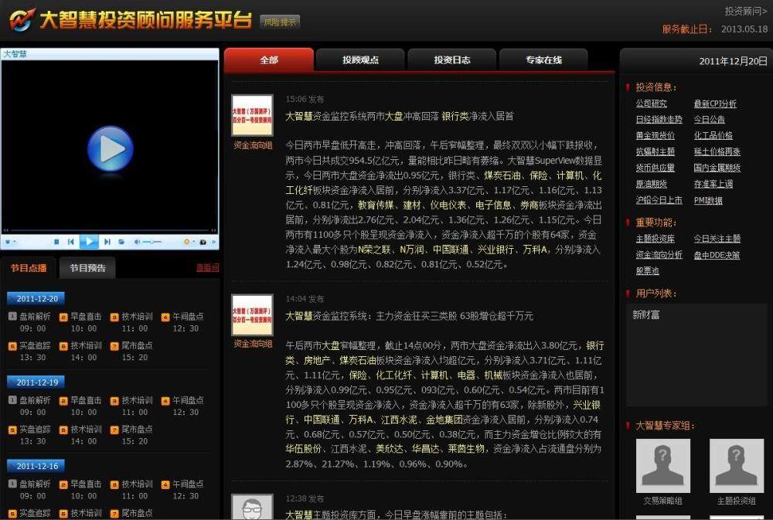Open the 公司研究 link
The image size is (773, 520).
coord(651,104)
